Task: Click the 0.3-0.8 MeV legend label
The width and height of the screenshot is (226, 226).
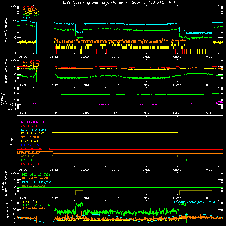Action: point(32,64)
